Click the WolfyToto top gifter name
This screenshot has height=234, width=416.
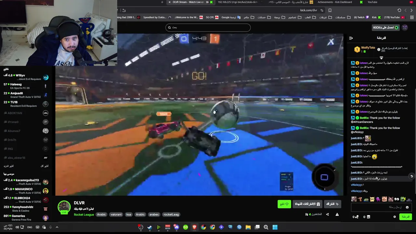[368, 48]
